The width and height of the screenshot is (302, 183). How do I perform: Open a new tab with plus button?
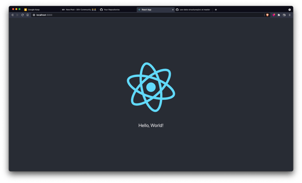tap(216, 10)
